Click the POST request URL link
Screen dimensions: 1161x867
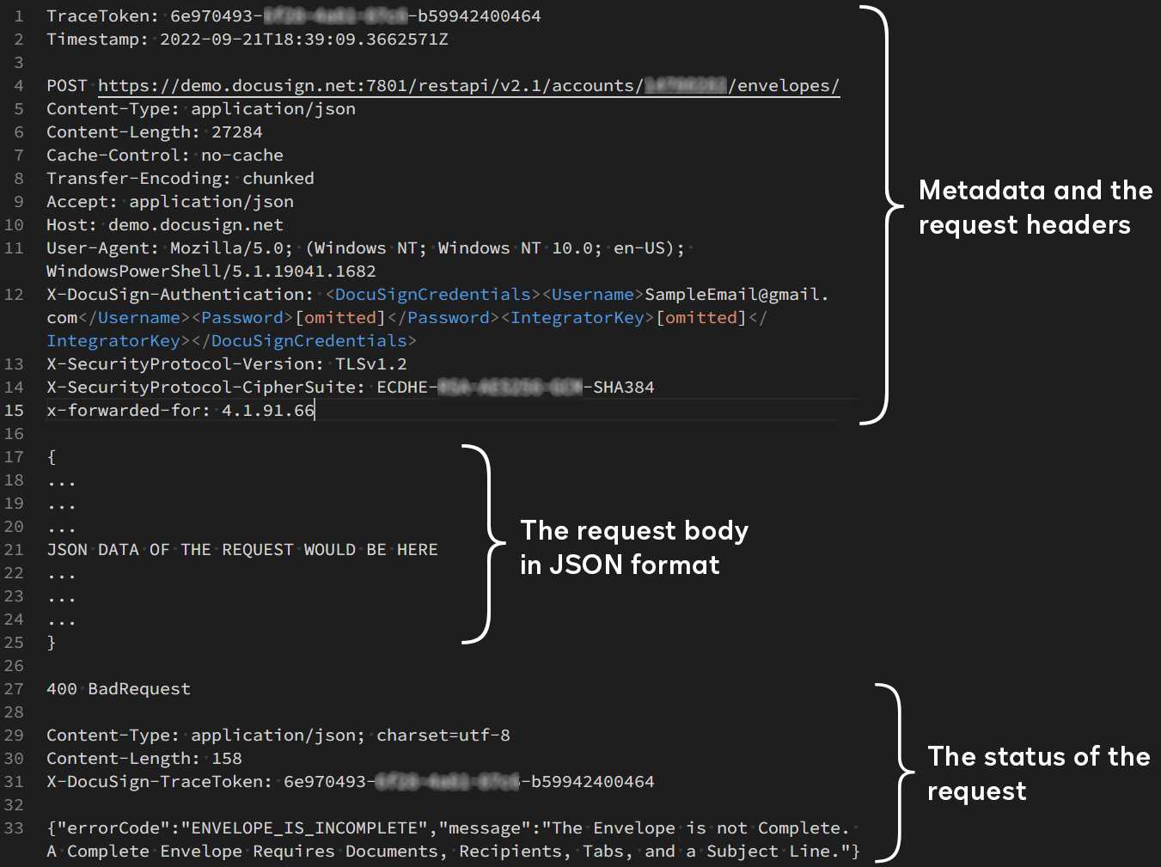pyautogui.click(x=468, y=85)
